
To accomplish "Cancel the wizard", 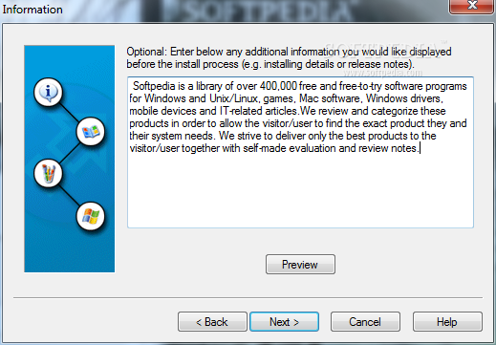I will [365, 322].
